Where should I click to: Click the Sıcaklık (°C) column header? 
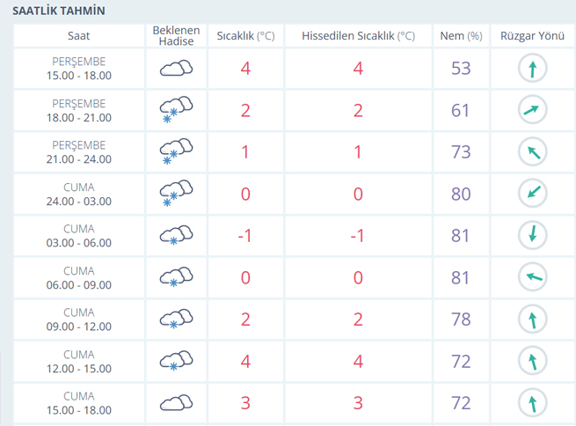click(245, 36)
